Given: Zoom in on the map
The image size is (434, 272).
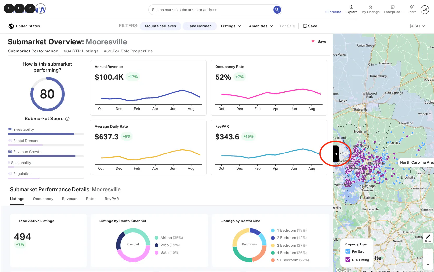Looking at the screenshot, I should (428, 254).
